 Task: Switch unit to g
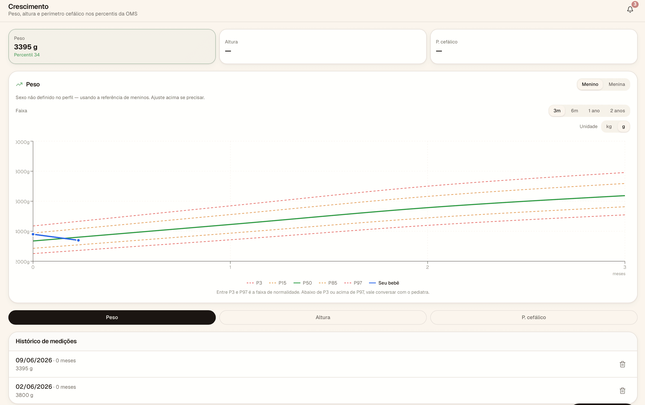(x=623, y=127)
